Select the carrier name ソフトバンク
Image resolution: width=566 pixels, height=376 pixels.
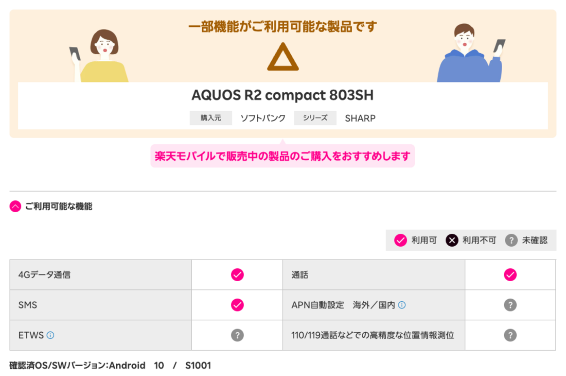click(262, 117)
